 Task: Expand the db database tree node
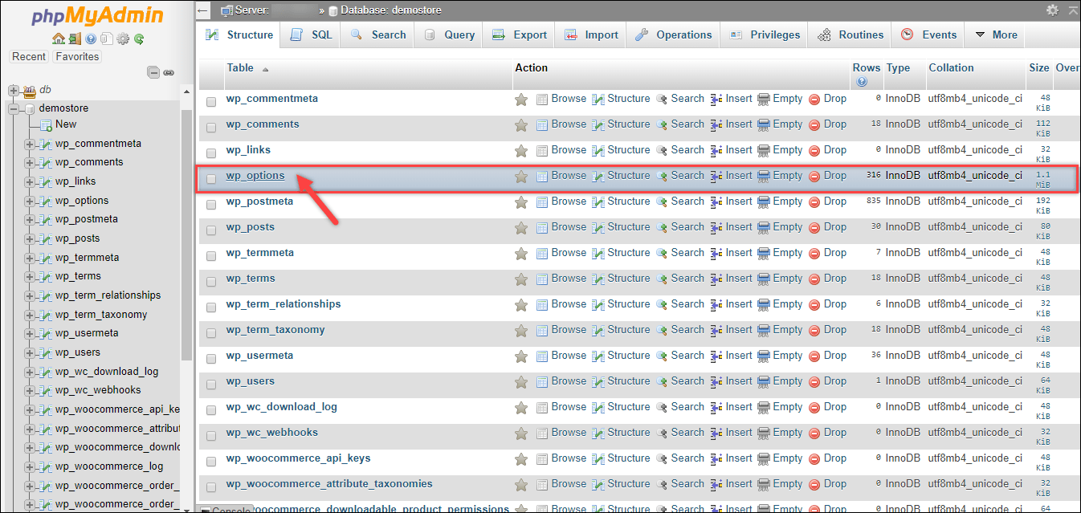point(13,91)
